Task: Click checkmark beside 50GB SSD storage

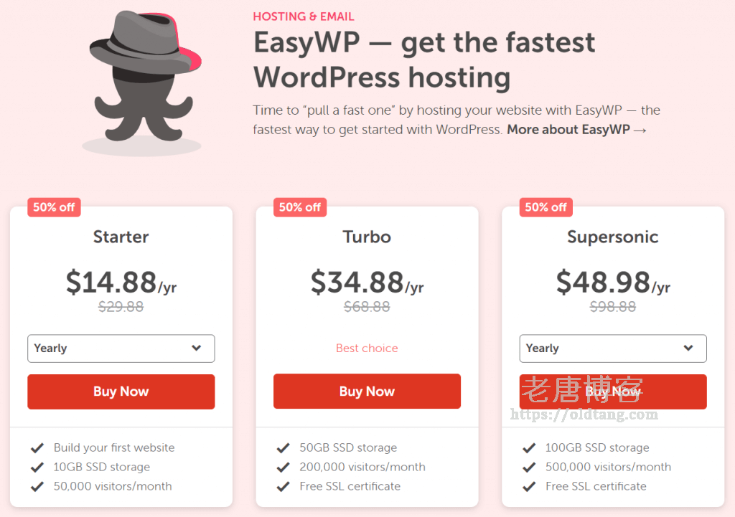Action: 283,448
